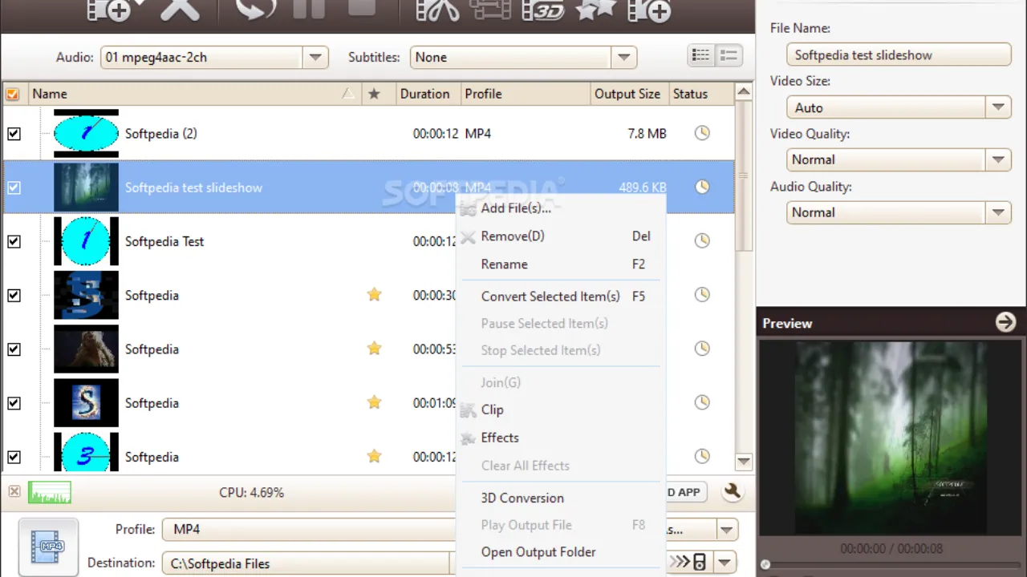Click the File Name input field

click(x=898, y=54)
